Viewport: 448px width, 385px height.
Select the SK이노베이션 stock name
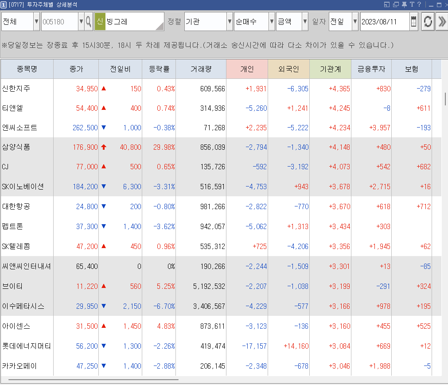pyautogui.click(x=23, y=186)
